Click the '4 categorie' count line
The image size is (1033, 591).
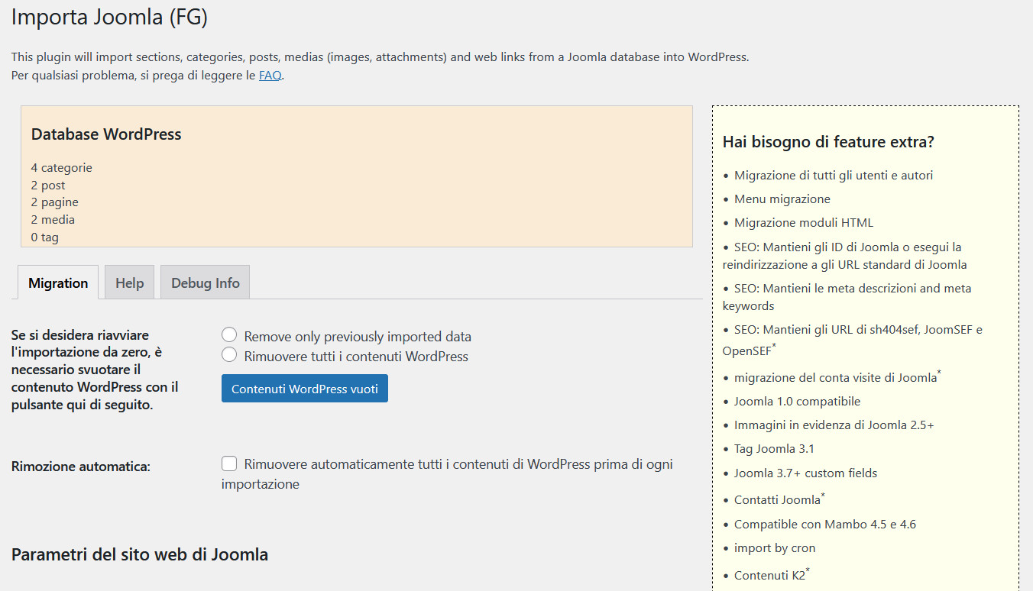61,168
